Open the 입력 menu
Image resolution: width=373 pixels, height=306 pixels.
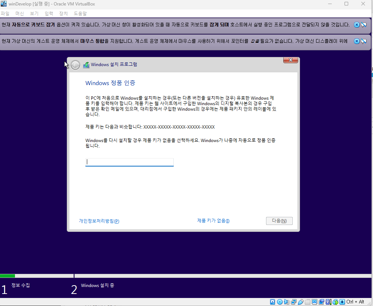[49, 14]
